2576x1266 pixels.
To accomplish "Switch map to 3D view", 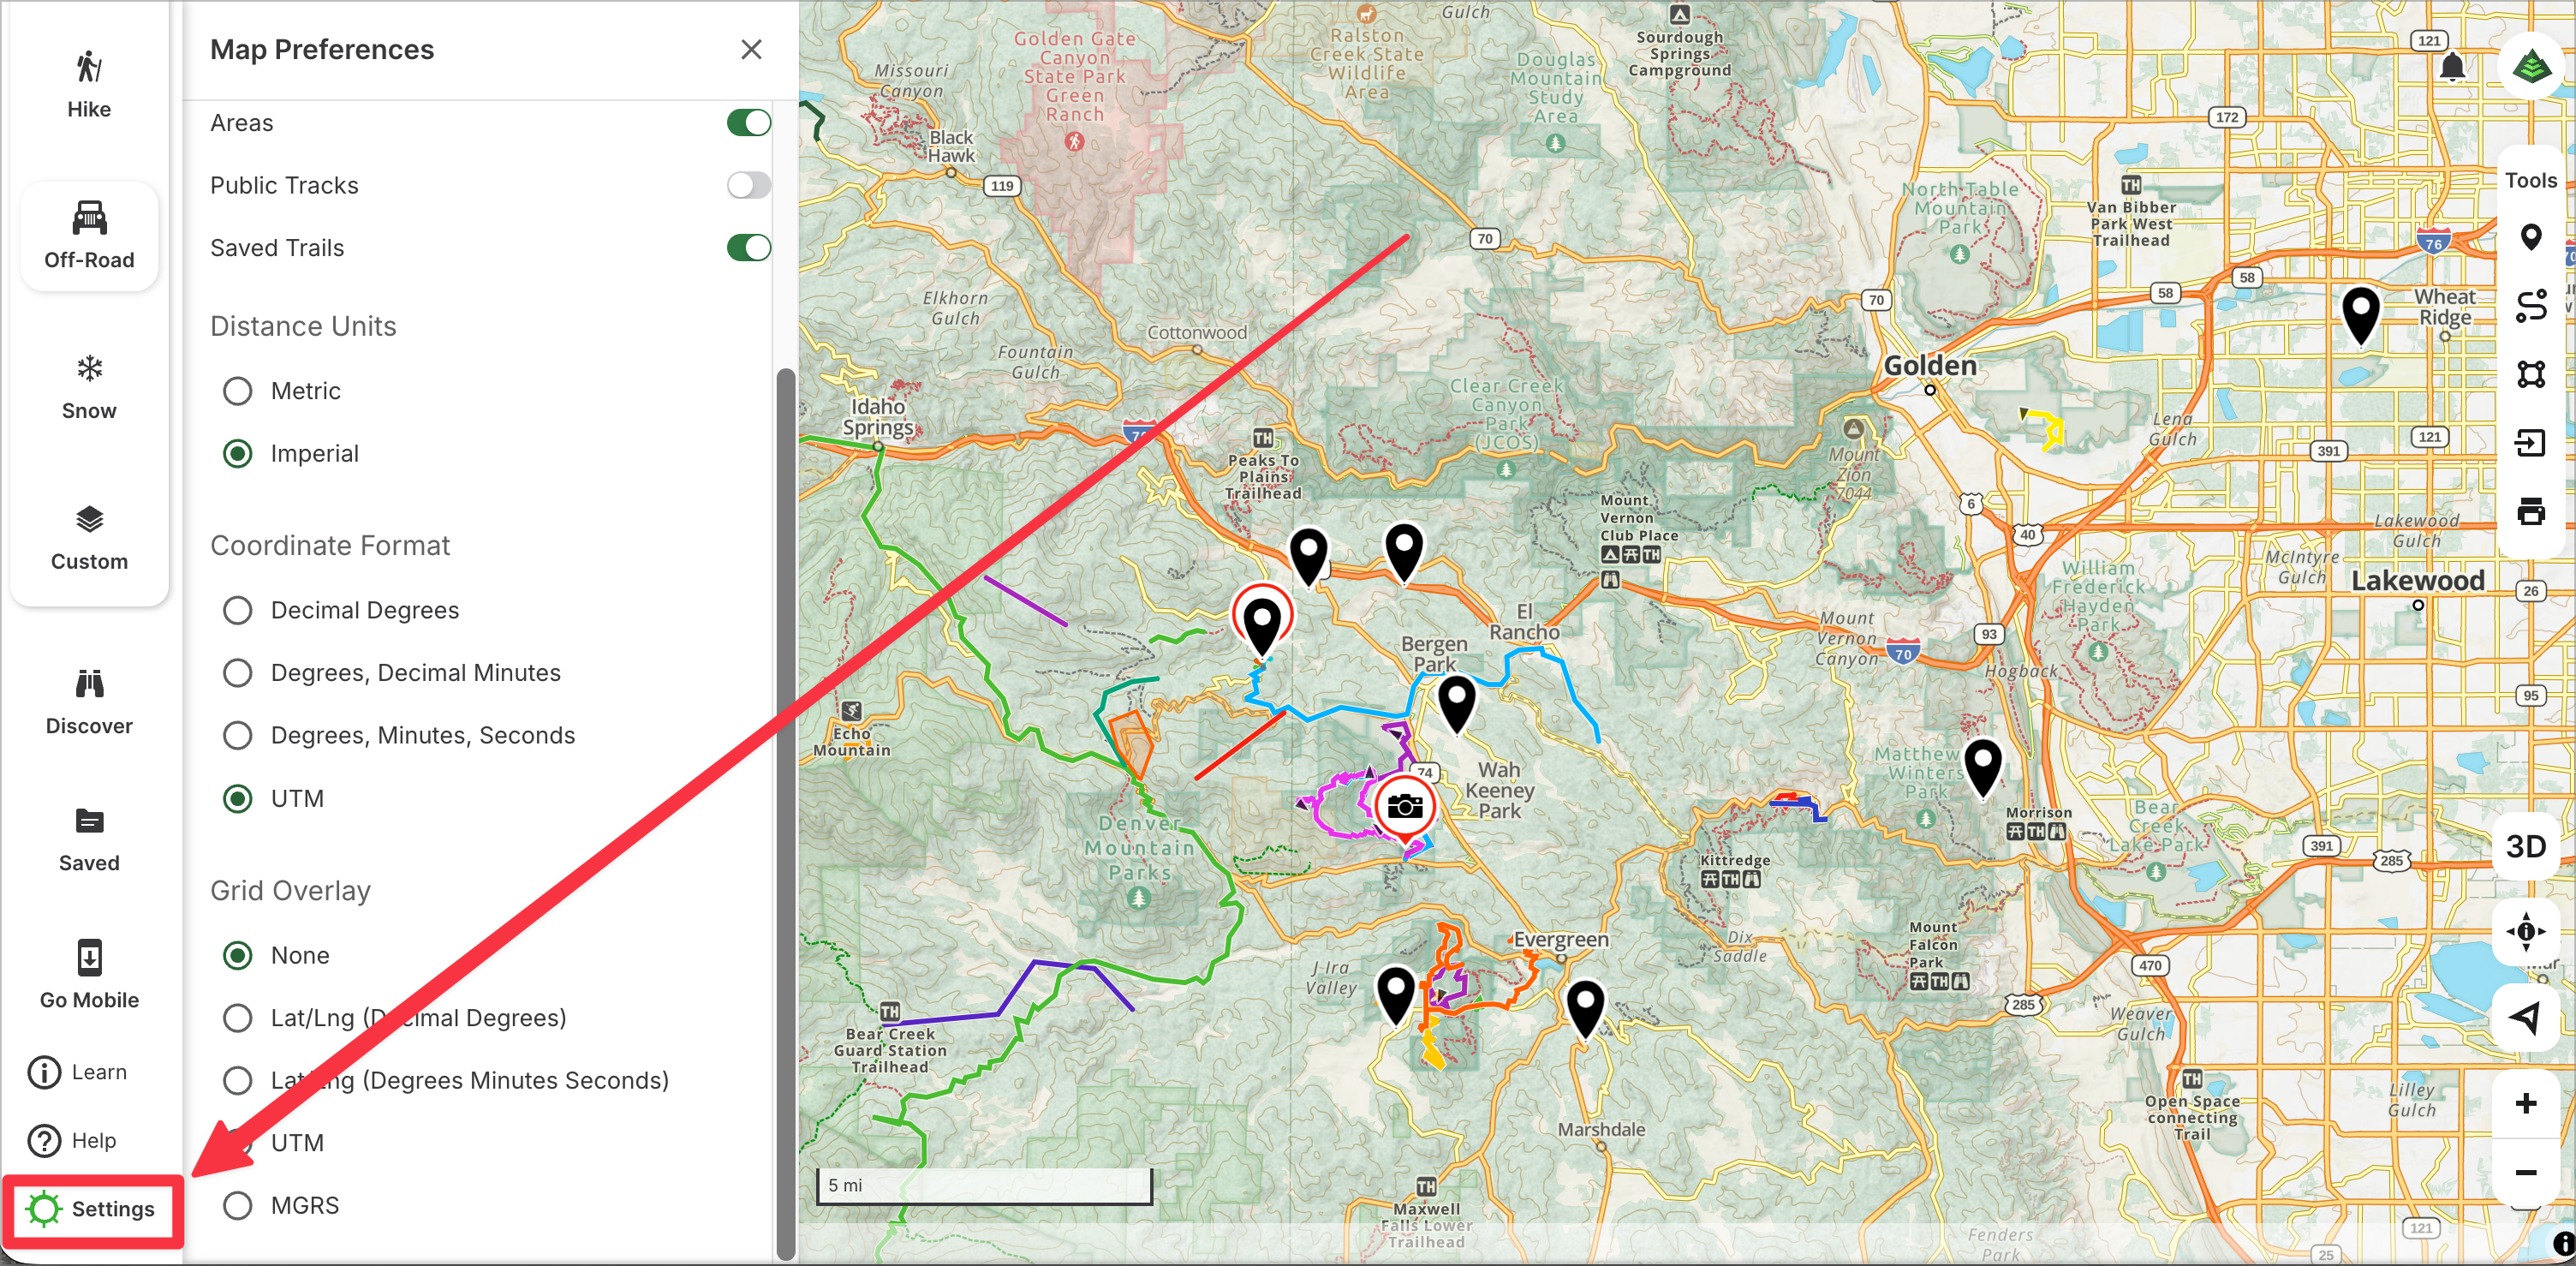I will [x=2525, y=846].
